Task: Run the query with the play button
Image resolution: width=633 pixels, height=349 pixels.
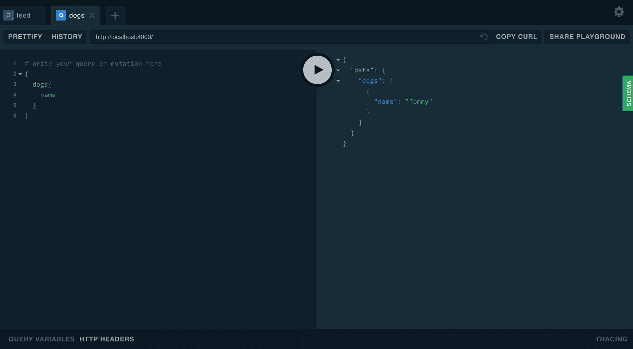Action: (x=317, y=70)
